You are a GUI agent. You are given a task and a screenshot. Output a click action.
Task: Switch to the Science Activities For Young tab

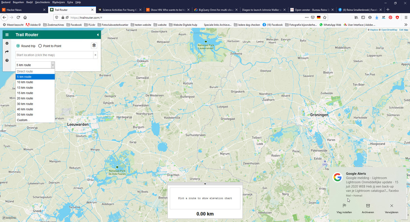tap(120, 10)
